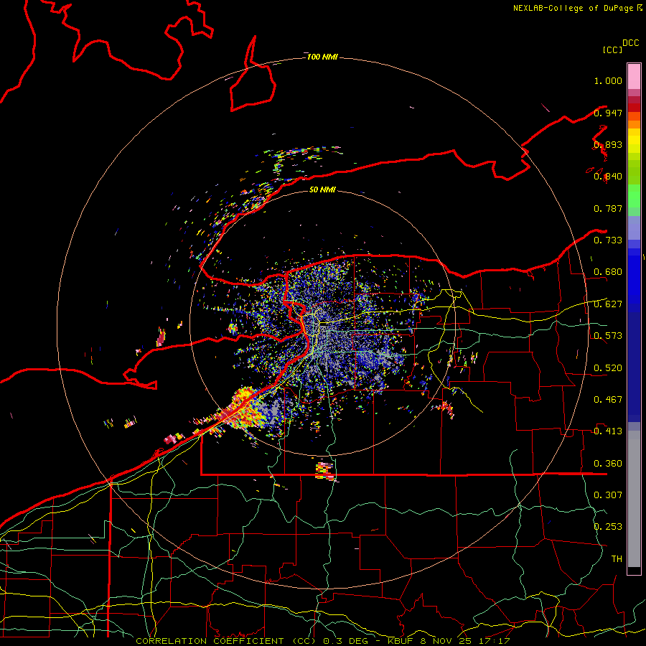The width and height of the screenshot is (646, 646).
Task: Click the 1.000 scale value
Action: point(608,80)
